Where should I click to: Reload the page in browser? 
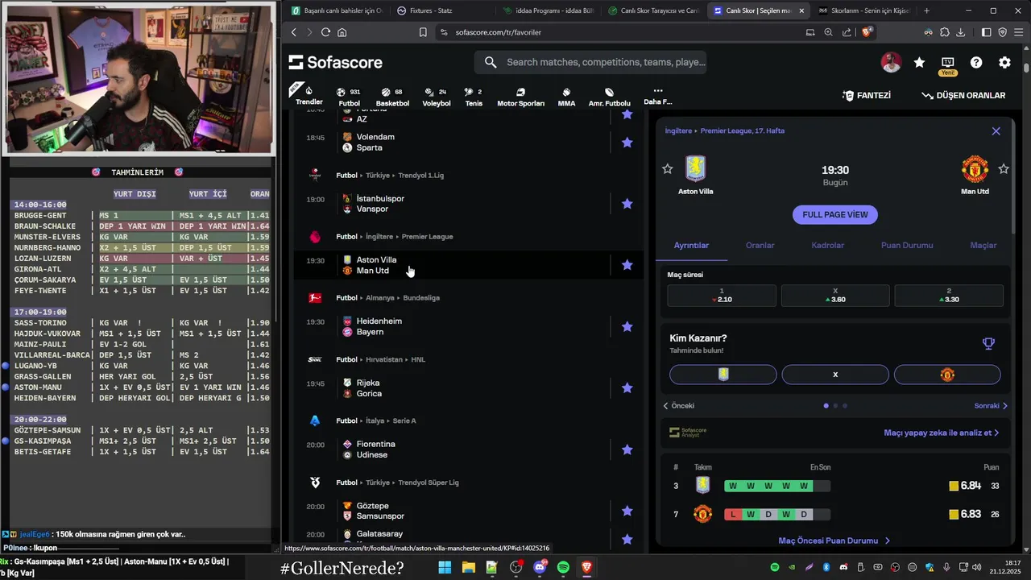[325, 32]
